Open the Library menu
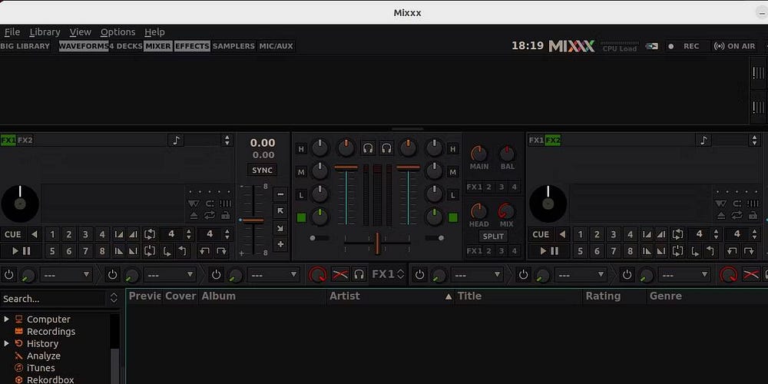Image resolution: width=768 pixels, height=384 pixels. click(x=45, y=32)
